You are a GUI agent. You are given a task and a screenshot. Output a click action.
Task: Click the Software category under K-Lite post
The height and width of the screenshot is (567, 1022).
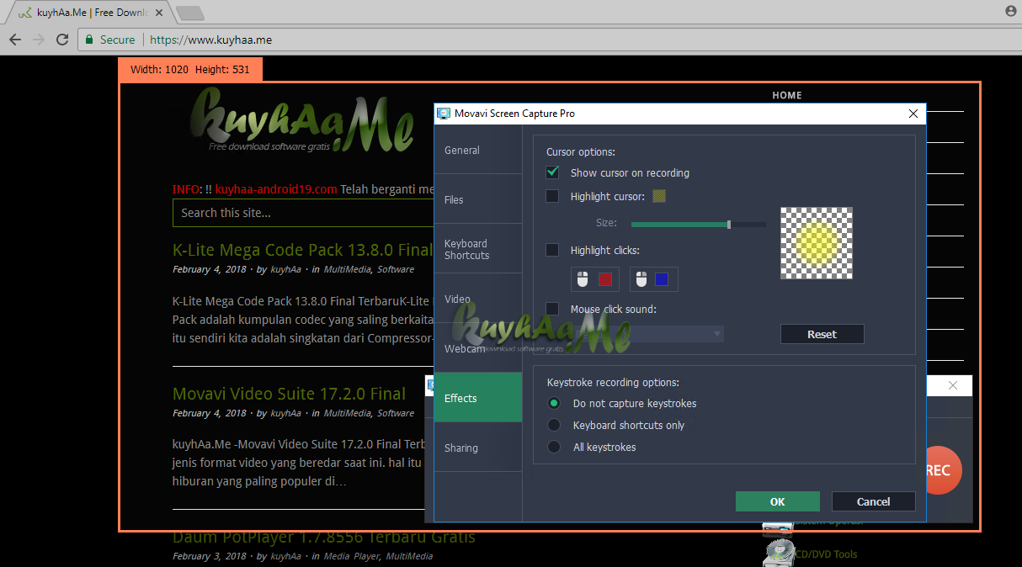(396, 269)
